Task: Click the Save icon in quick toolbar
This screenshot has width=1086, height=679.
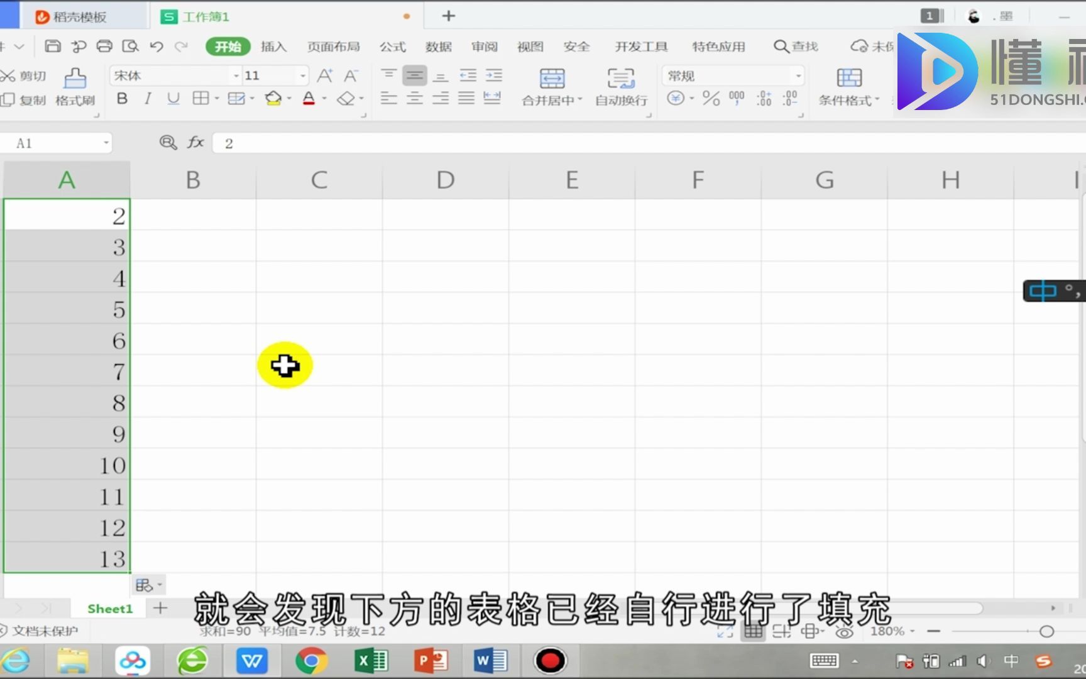Action: point(53,46)
